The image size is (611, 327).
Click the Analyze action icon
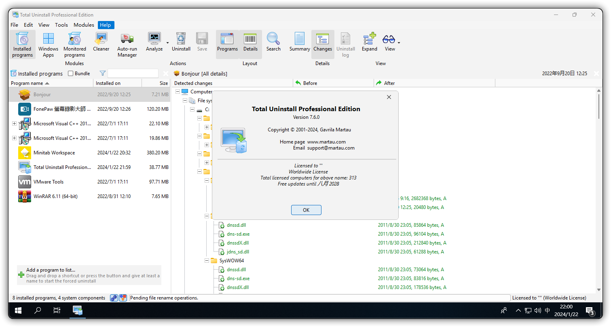point(154,42)
